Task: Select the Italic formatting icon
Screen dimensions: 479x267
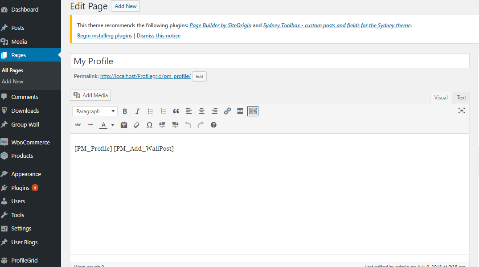Action: 138,111
